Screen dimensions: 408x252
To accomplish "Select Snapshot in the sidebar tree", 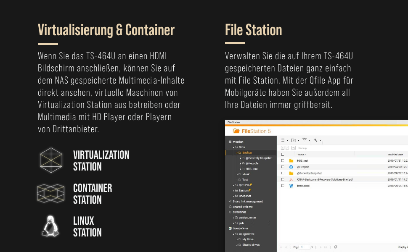I will 245,196.
